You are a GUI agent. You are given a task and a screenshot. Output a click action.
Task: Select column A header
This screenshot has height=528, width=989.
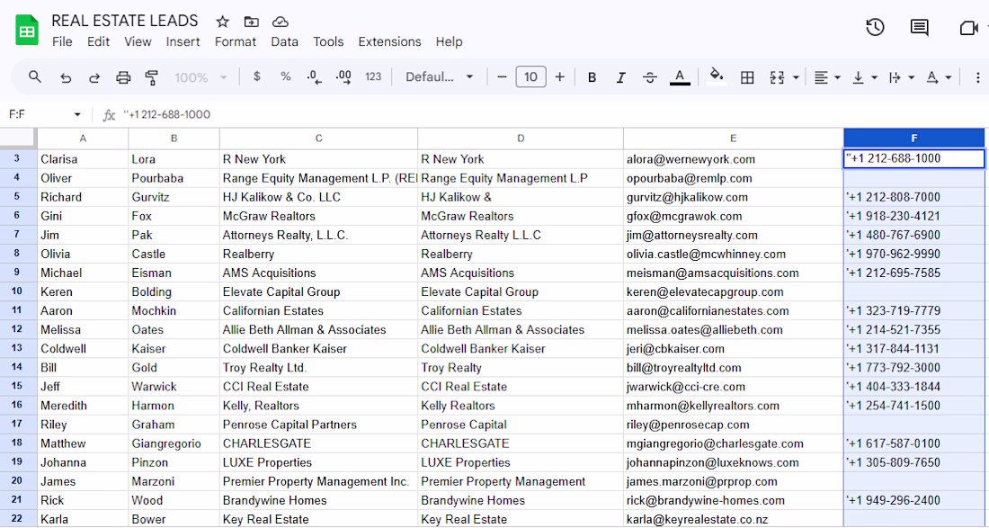point(83,139)
